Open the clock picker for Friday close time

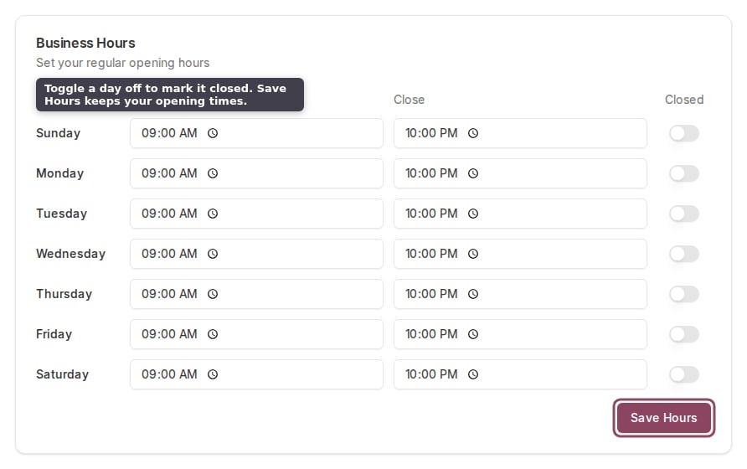(x=472, y=334)
